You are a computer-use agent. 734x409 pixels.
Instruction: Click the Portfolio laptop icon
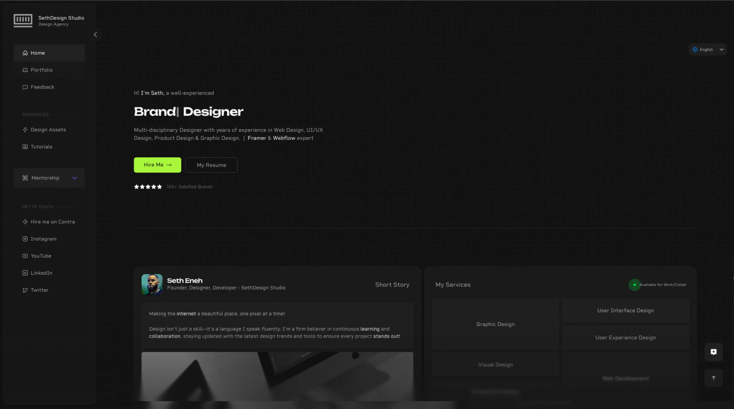pyautogui.click(x=25, y=70)
